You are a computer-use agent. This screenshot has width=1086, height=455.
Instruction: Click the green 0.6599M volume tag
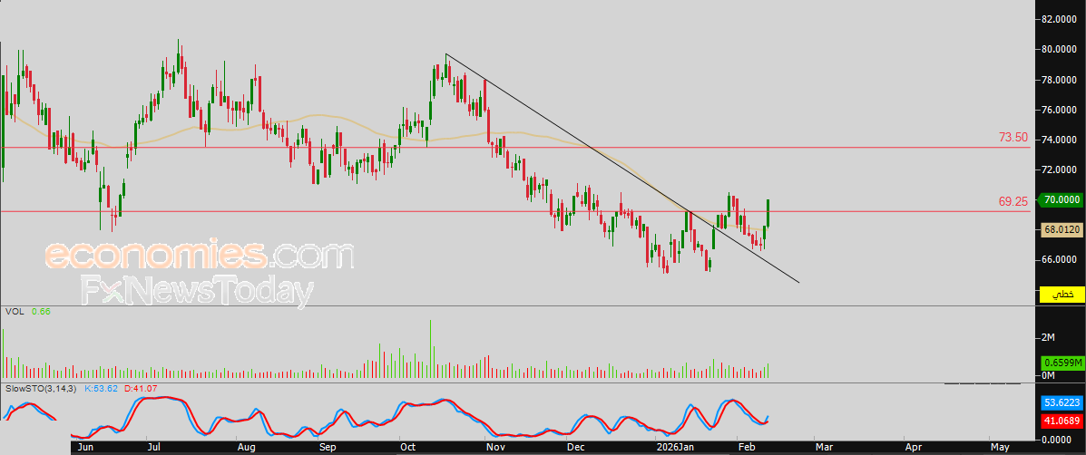pos(1062,363)
